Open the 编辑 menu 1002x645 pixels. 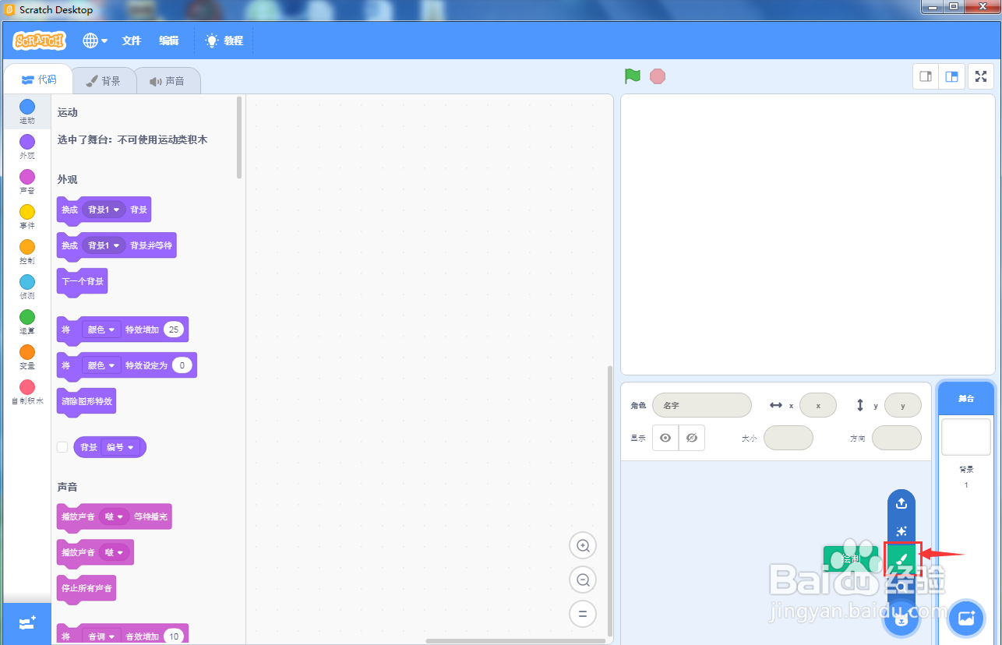(169, 41)
